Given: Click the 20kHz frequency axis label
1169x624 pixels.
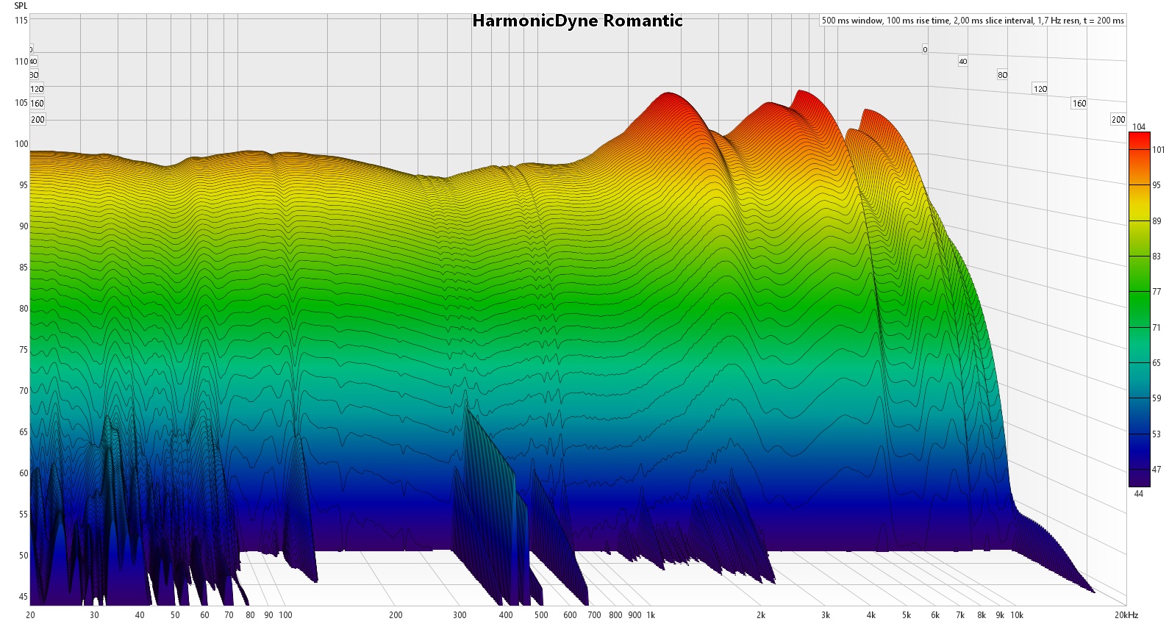Looking at the screenshot, I should click(1126, 615).
